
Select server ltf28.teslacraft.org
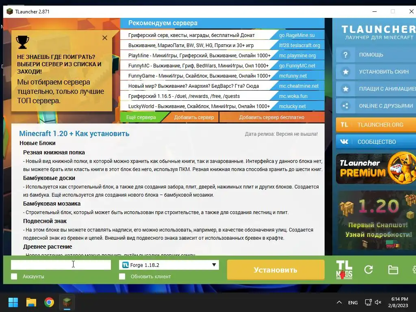tap(299, 45)
